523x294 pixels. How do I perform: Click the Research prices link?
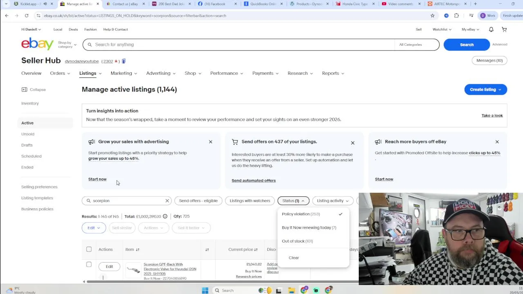248,276
